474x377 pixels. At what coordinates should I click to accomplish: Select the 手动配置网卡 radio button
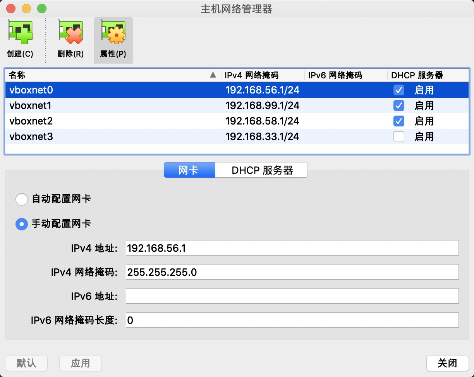coord(22,224)
